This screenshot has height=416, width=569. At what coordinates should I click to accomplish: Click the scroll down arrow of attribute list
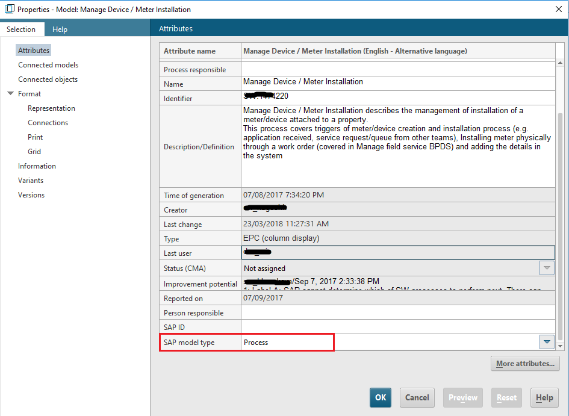click(x=561, y=346)
